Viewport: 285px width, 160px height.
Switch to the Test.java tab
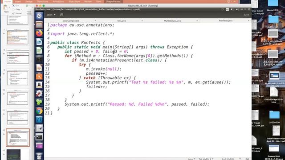coord(122,21)
